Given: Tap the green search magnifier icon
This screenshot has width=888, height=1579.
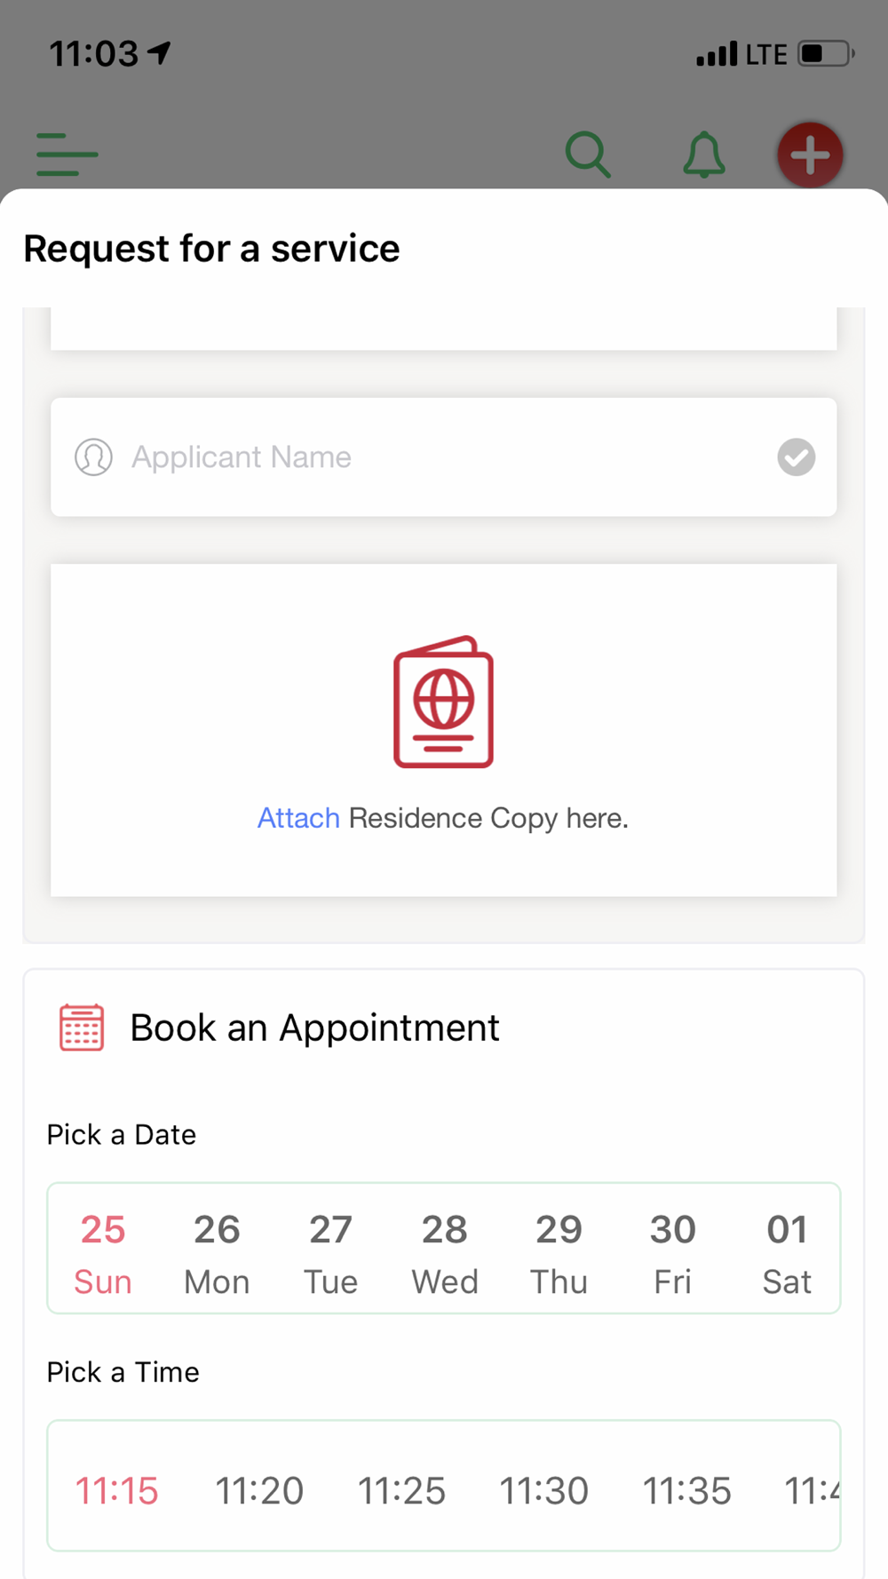Looking at the screenshot, I should click(588, 155).
